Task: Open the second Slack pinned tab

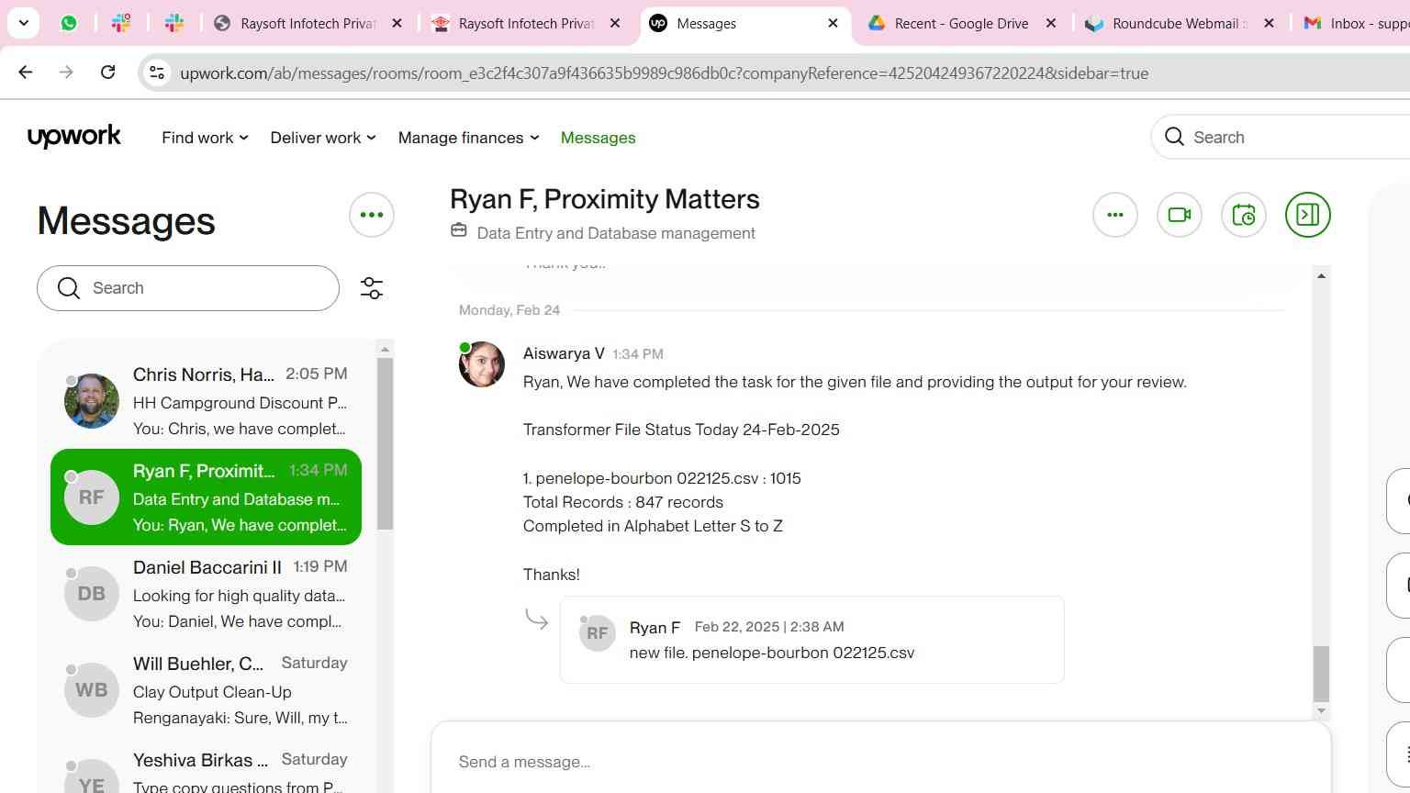Action: (x=174, y=23)
